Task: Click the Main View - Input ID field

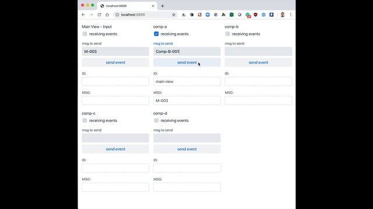Action: (115, 81)
